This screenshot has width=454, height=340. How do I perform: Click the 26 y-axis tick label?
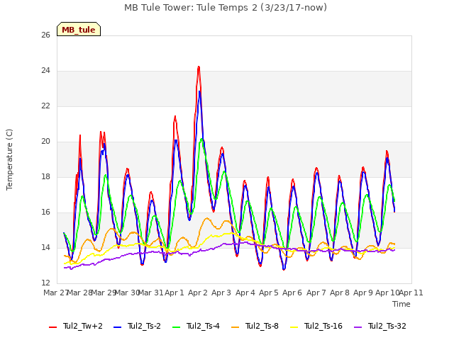click(45, 35)
